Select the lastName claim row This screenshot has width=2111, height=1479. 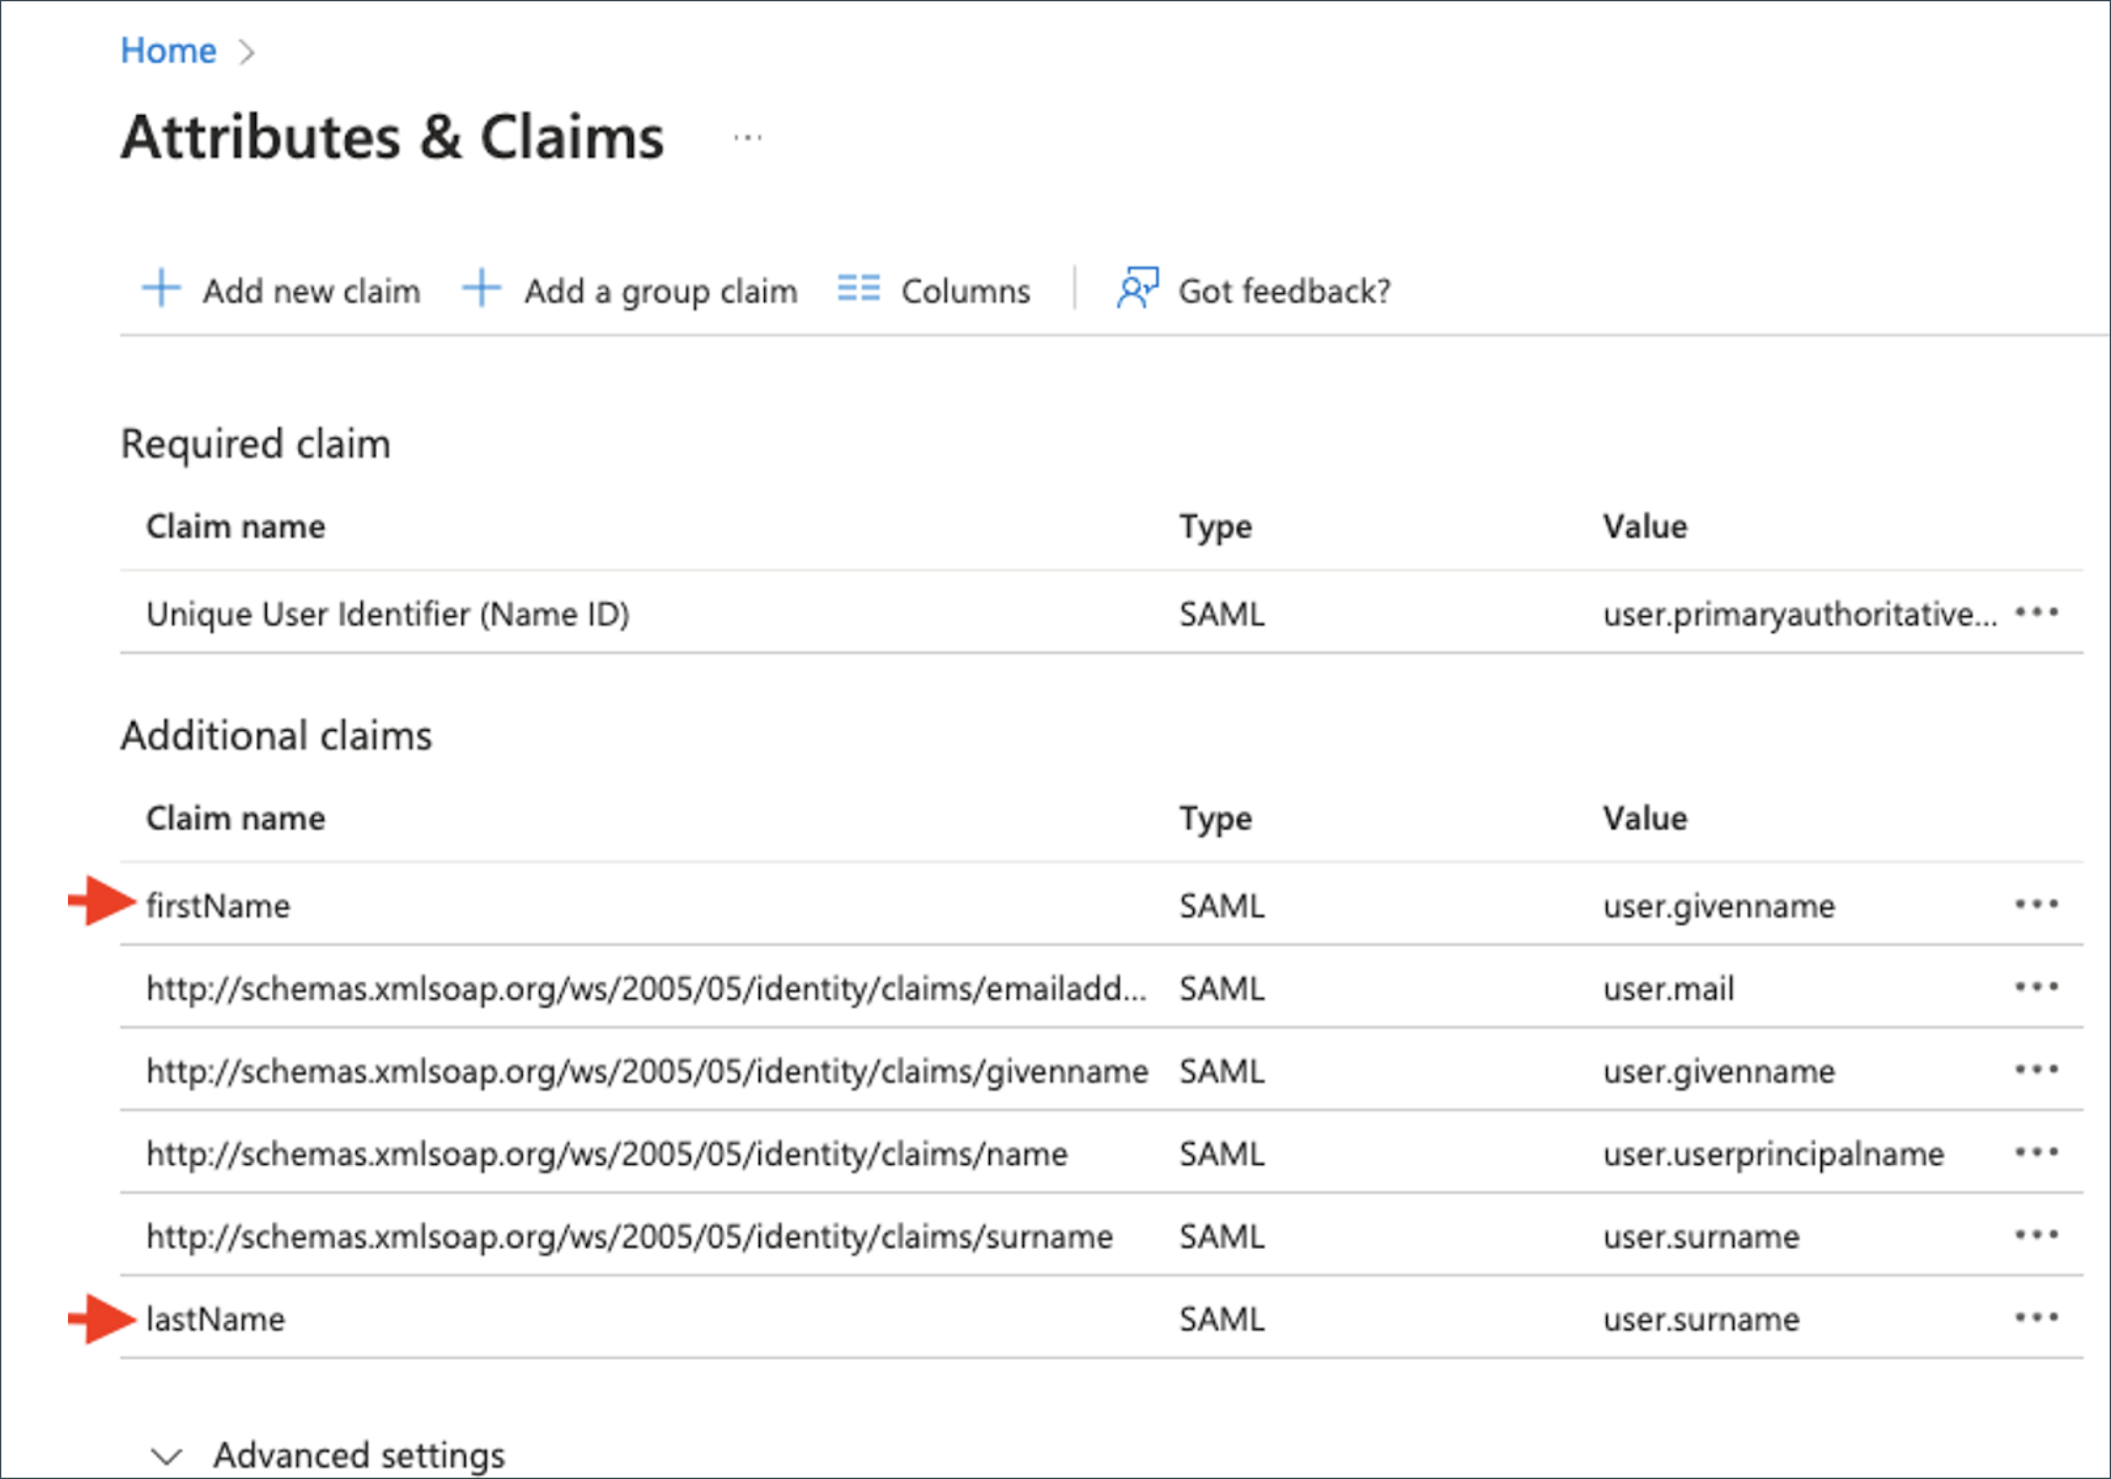pyautogui.click(x=215, y=1320)
